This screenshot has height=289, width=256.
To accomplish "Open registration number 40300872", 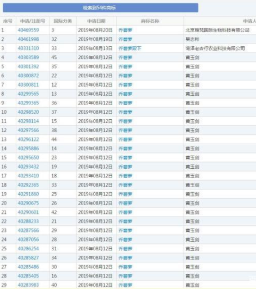I will (x=28, y=76).
